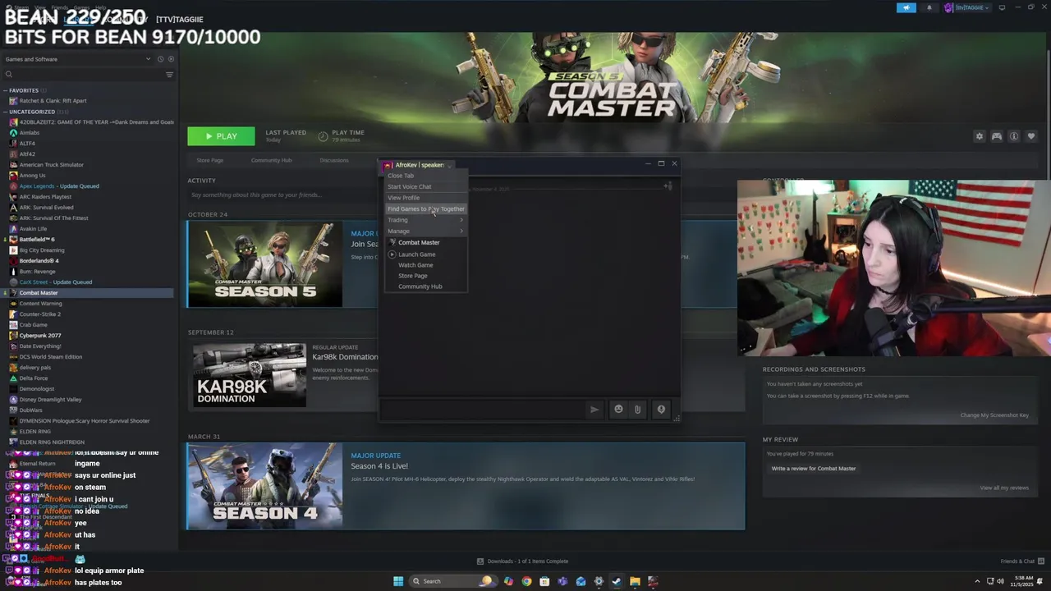Open the AfroKev chat tab dropdown arrow
This screenshot has height=591, width=1051.
[x=449, y=166]
